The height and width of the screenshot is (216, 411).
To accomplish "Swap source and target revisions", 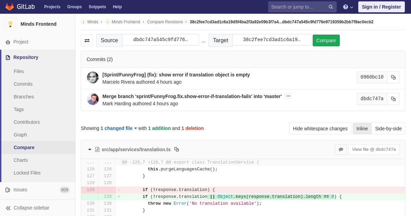I will point(87,40).
